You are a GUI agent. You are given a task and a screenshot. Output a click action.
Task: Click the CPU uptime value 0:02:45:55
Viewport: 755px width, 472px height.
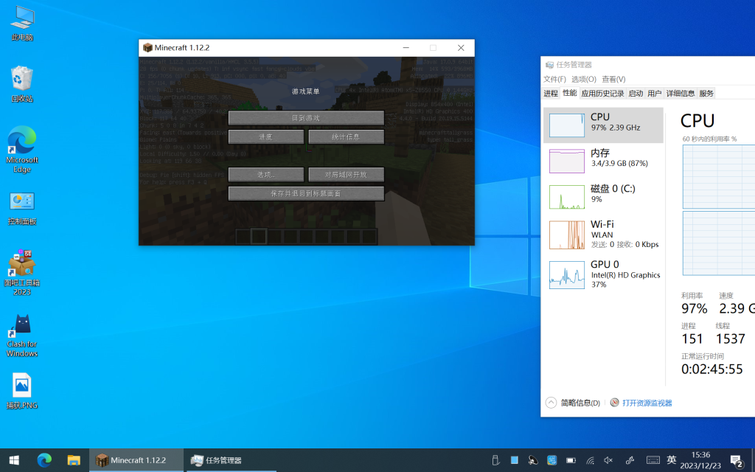[711, 369]
